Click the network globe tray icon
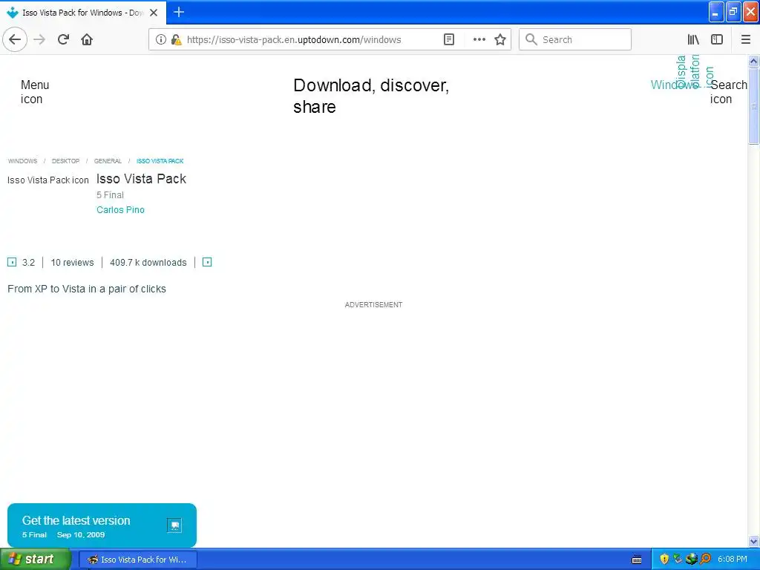 [x=692, y=559]
